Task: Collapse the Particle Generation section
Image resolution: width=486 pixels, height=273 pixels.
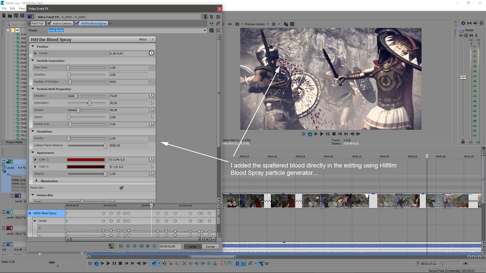Action: pos(33,61)
